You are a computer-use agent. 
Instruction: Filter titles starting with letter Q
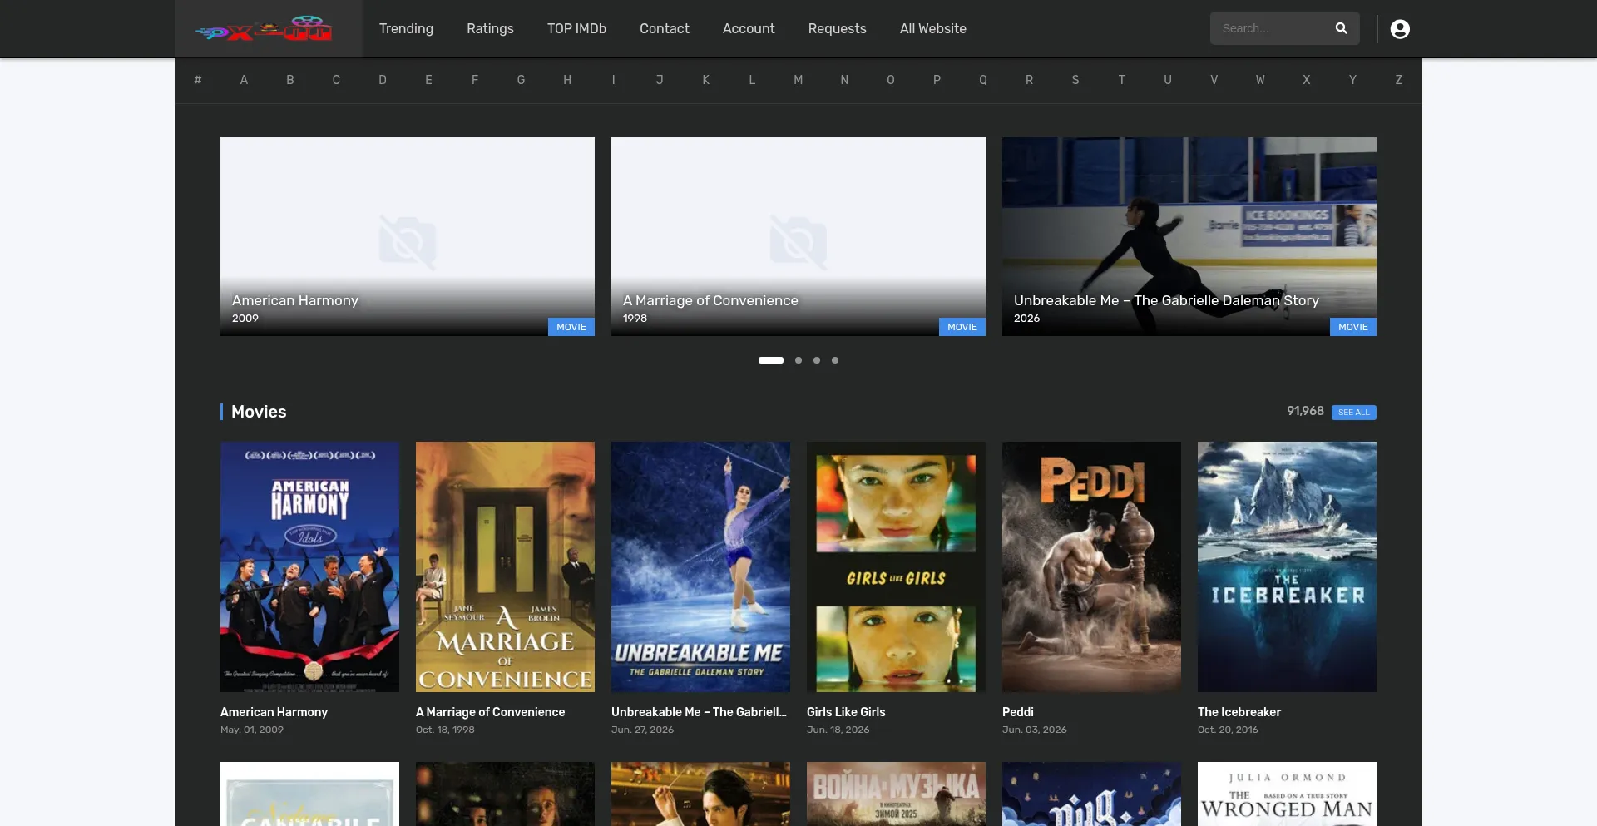pyautogui.click(x=983, y=80)
